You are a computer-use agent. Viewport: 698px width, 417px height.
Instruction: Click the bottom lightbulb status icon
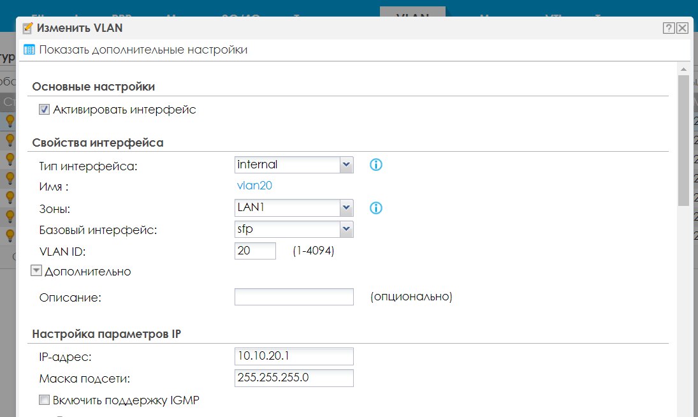point(10,235)
